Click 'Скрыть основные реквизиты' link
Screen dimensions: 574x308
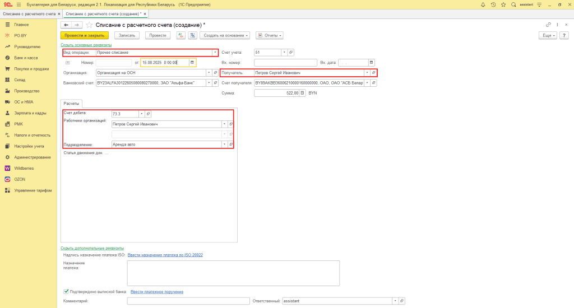(86, 45)
